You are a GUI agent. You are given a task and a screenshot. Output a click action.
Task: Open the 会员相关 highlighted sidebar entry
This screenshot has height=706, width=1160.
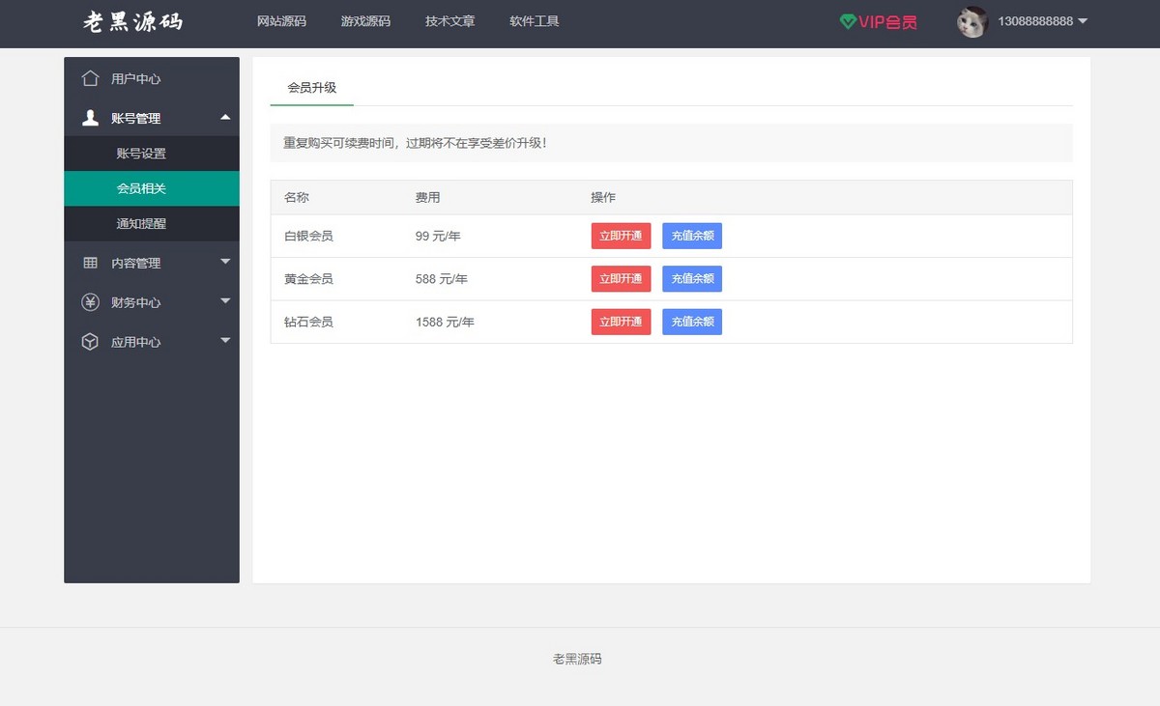[x=151, y=188]
